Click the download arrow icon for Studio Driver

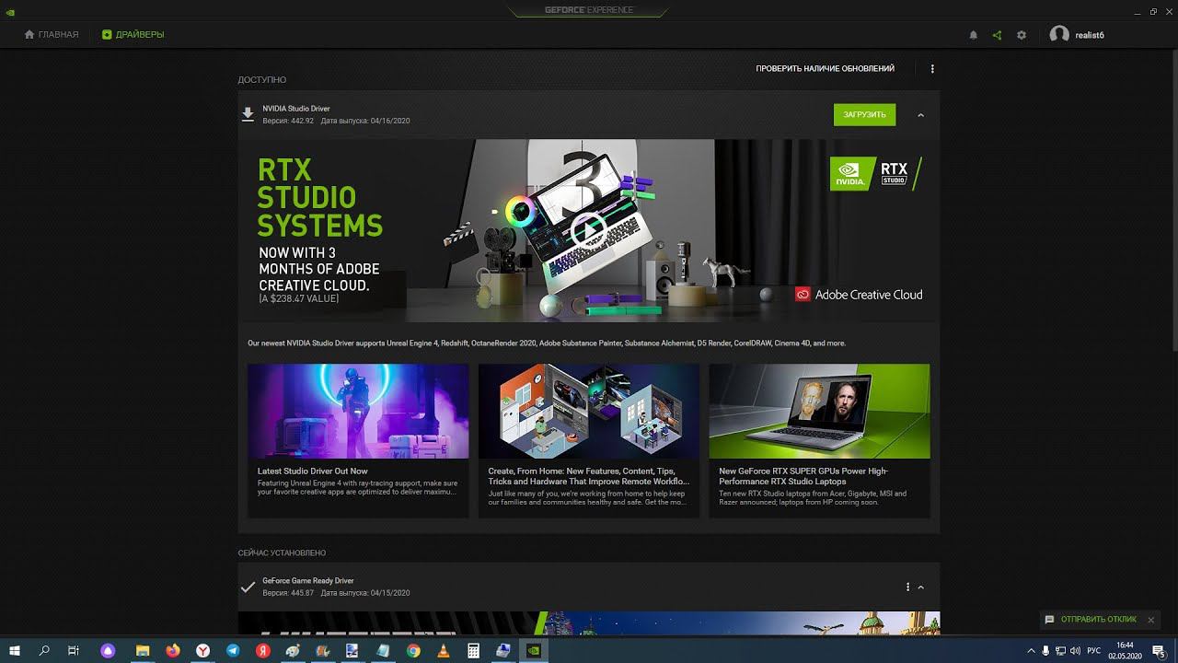(248, 114)
